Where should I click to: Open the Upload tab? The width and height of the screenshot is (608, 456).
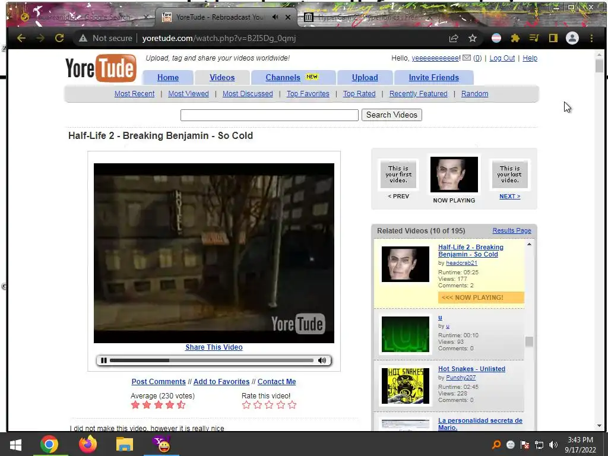pos(365,78)
